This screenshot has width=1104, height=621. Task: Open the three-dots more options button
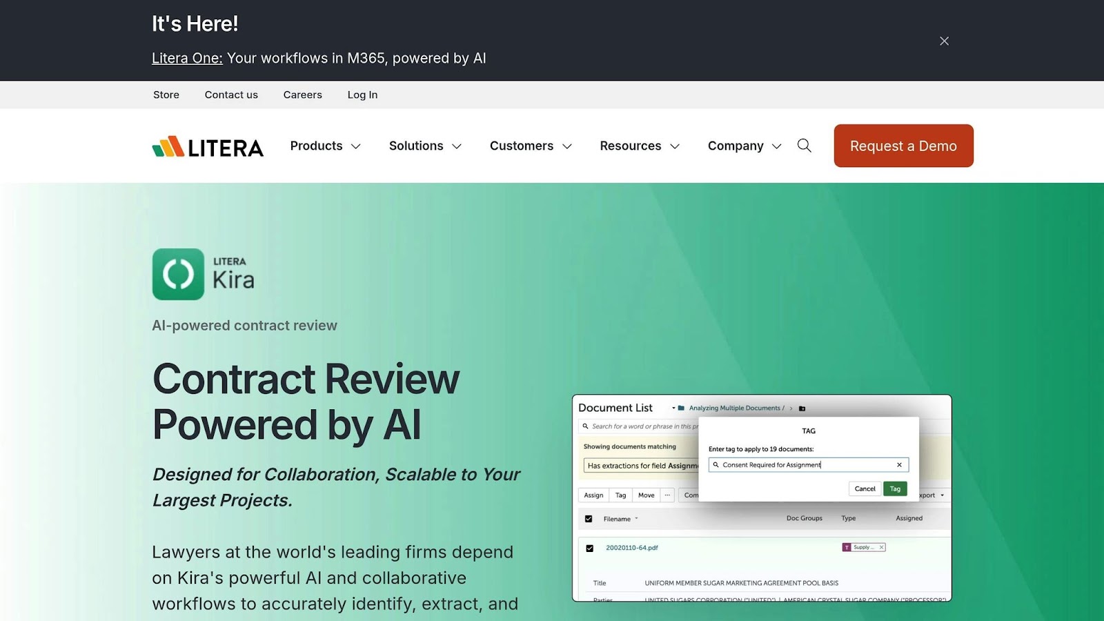pos(667,495)
